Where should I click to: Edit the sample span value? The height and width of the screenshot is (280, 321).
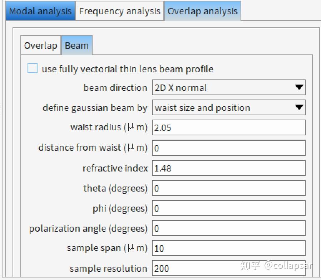[x=229, y=248]
